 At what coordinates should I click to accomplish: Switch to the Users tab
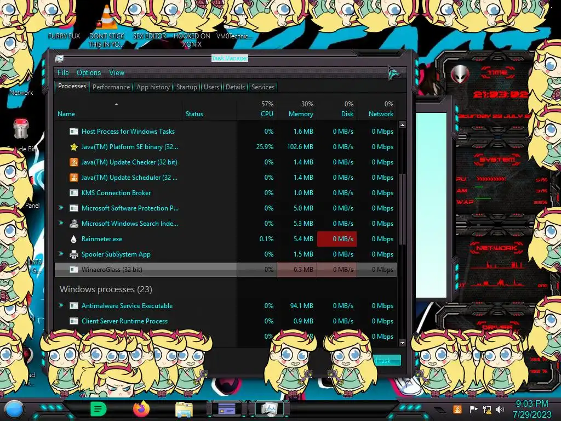(x=211, y=87)
